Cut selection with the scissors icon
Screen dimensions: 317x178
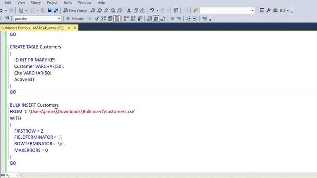[x=129, y=10]
